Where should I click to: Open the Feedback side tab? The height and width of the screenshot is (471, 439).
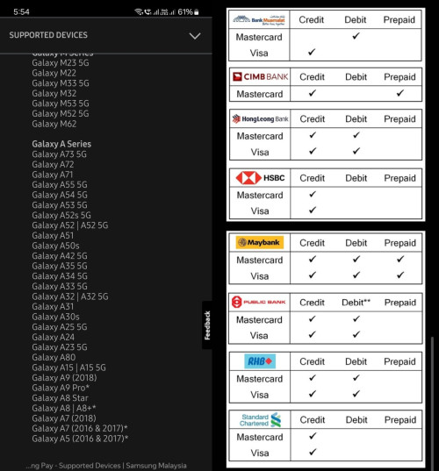pyautogui.click(x=207, y=325)
